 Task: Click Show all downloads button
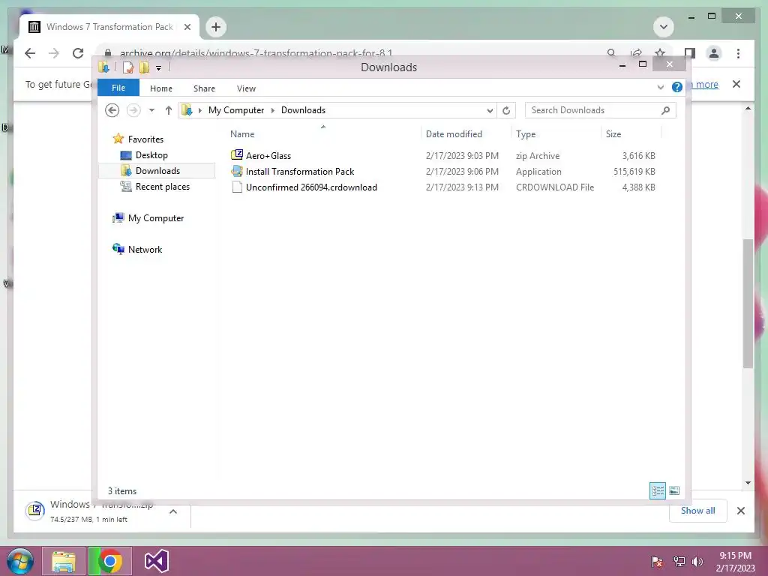pyautogui.click(x=698, y=510)
